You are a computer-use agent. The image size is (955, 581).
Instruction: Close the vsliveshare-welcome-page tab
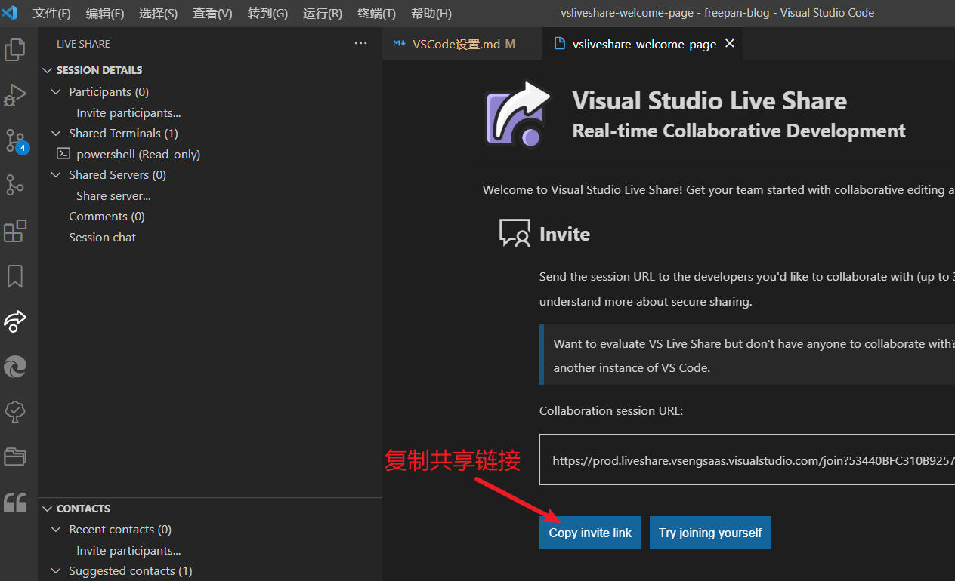pyautogui.click(x=730, y=44)
